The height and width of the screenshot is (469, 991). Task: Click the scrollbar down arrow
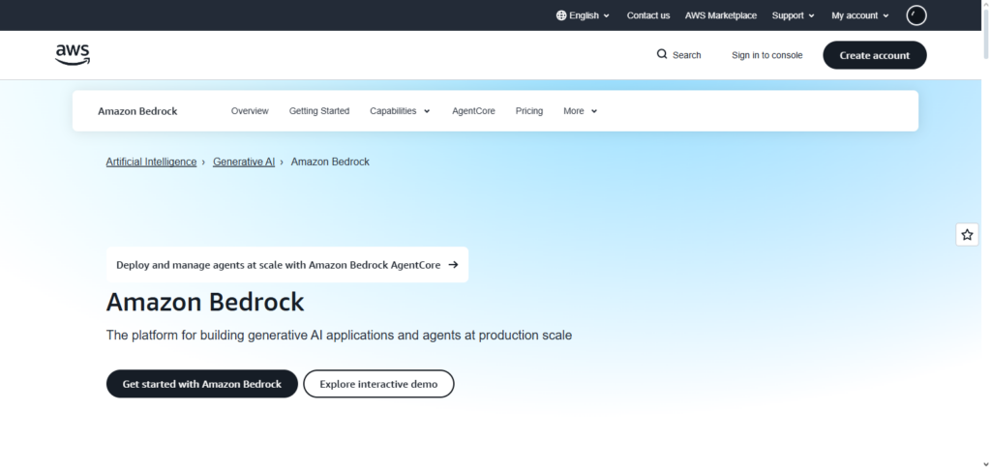986,464
